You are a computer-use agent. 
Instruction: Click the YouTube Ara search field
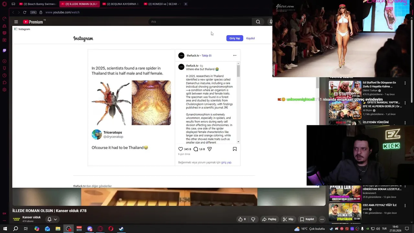[x=201, y=22]
